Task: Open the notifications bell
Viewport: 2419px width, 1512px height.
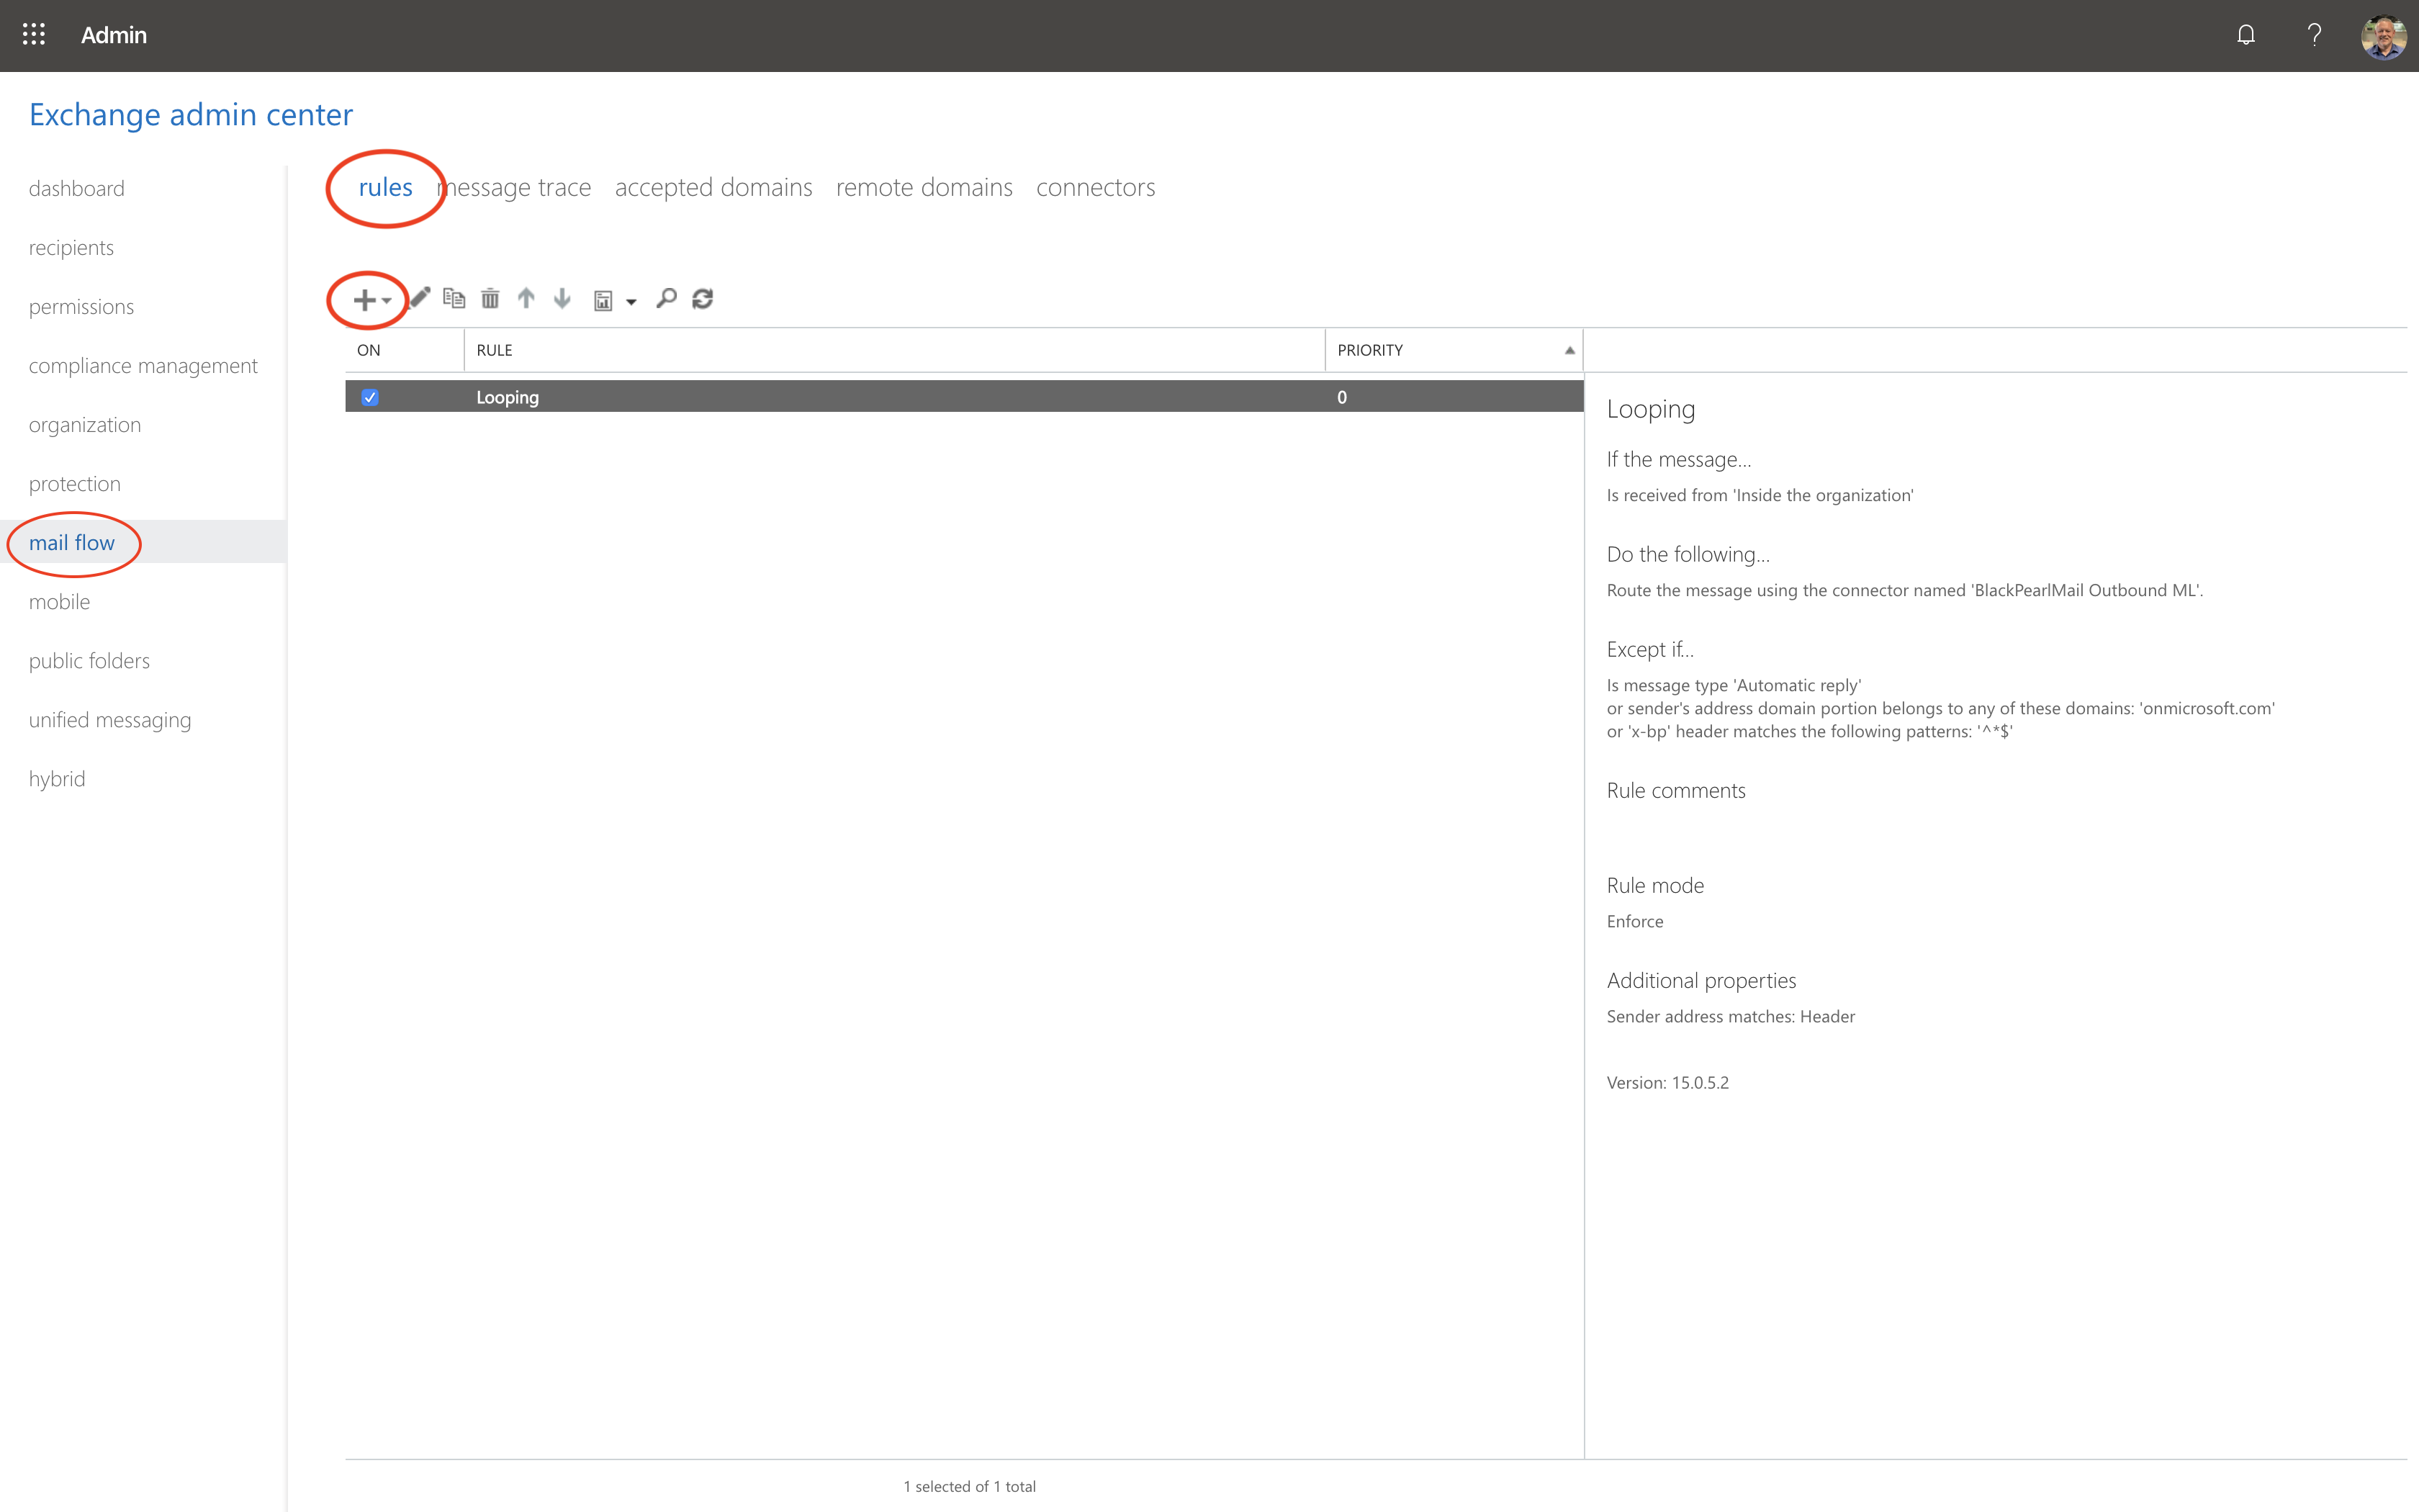Action: pyautogui.click(x=2245, y=35)
